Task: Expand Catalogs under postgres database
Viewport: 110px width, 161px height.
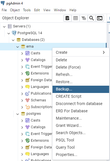Action: (x=22, y=127)
